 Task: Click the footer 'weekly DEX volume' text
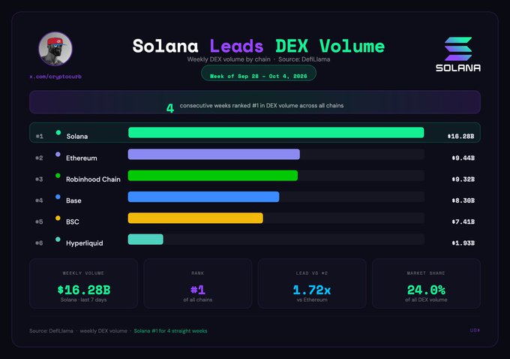[x=103, y=331]
